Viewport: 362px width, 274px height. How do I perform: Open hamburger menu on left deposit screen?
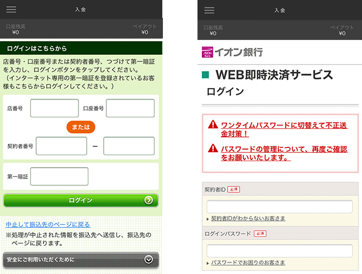tap(11, 9)
